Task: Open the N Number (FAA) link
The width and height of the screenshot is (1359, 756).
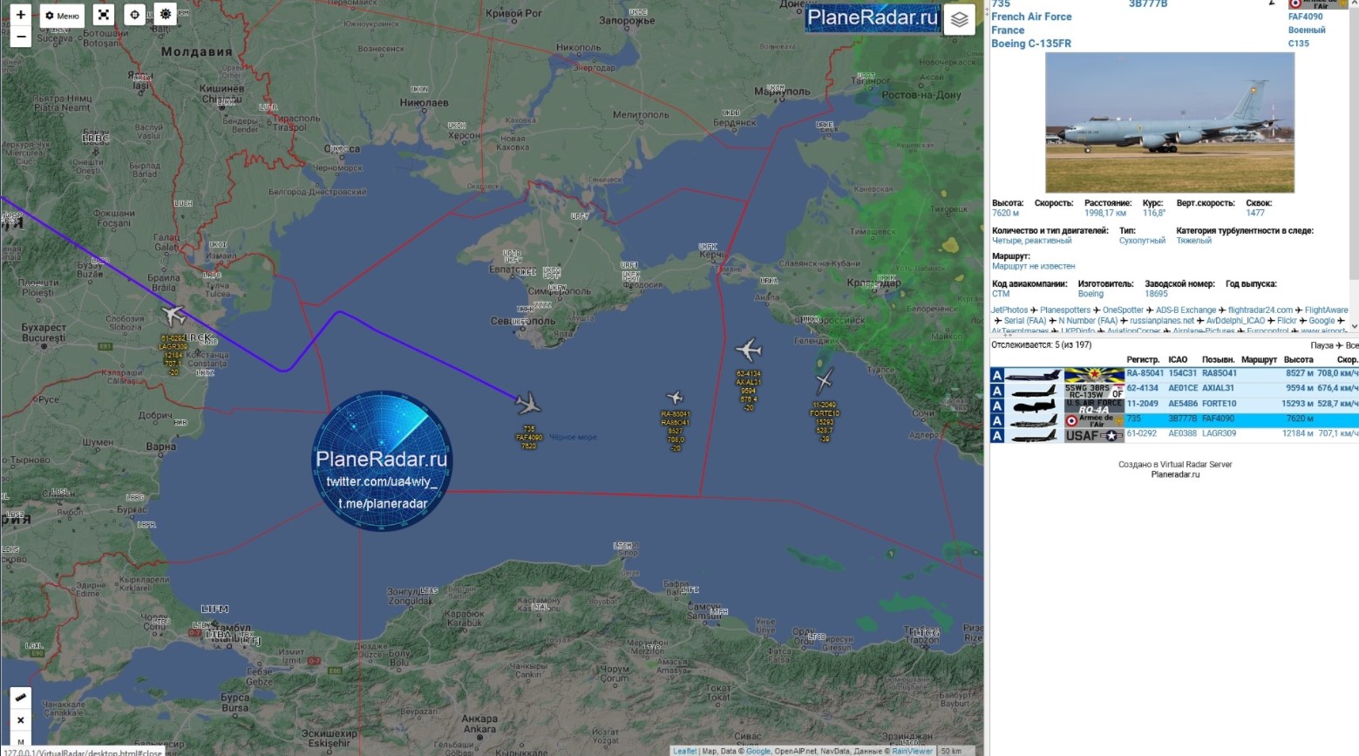Action: click(x=1088, y=321)
